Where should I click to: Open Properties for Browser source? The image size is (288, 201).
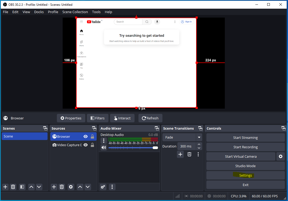(71, 118)
